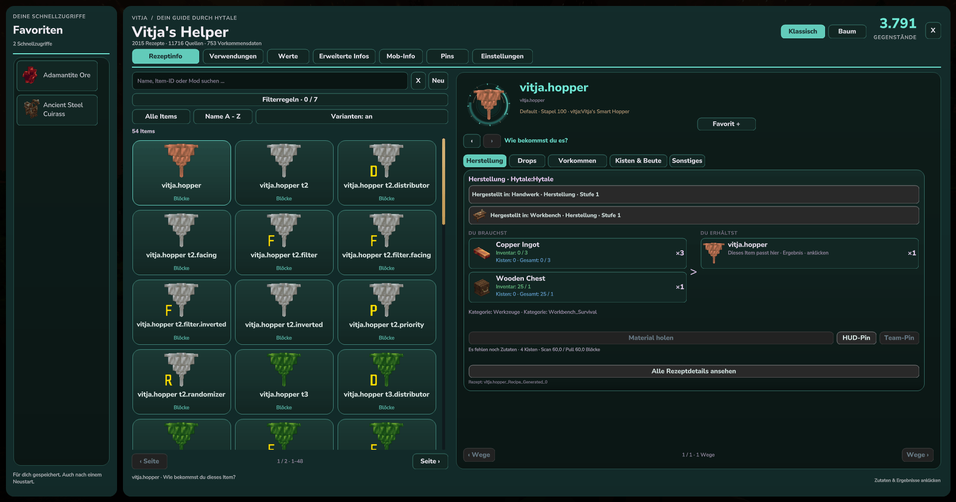Select the vitja.hopper t3.distributor card
Viewport: 956px width, 502px height.
click(386, 382)
